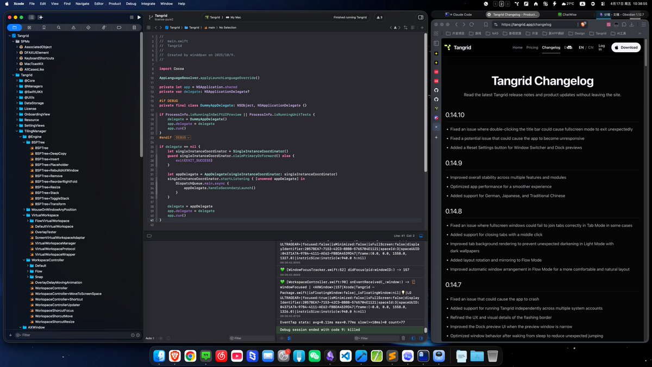Click the warnings indicator showing 3
This screenshot has height=367, width=652.
tap(380, 17)
